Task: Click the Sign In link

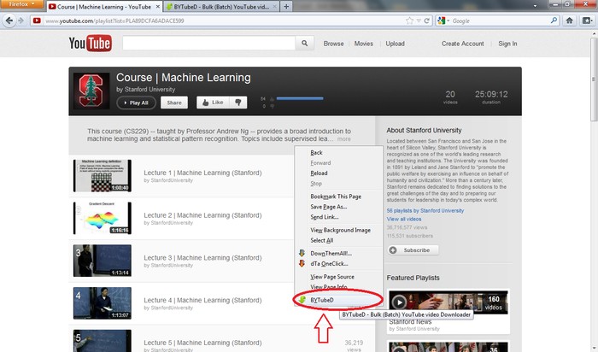Action: pyautogui.click(x=507, y=44)
